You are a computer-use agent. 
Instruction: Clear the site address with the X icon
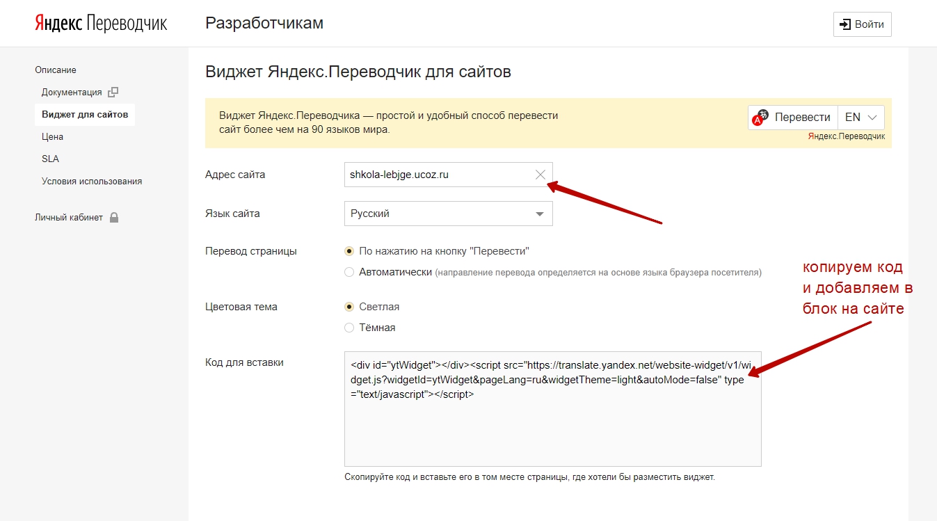point(540,175)
